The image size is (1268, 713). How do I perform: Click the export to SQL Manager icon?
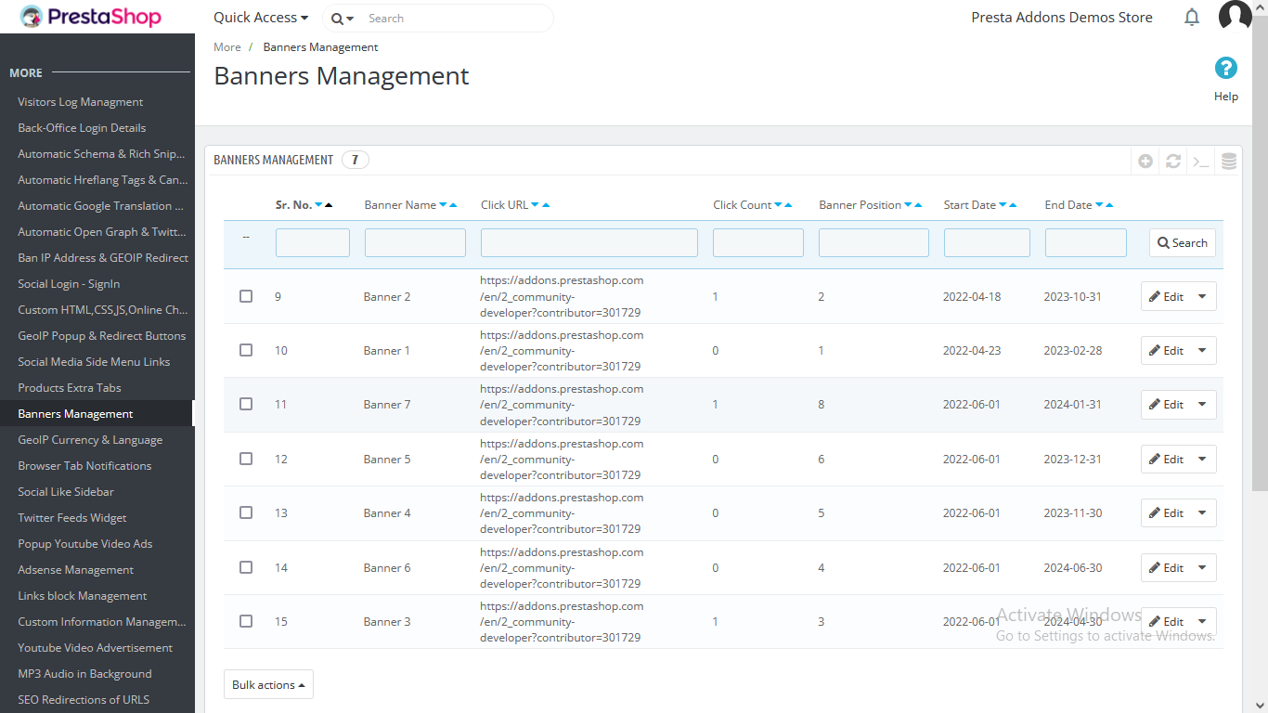pyautogui.click(x=1229, y=161)
